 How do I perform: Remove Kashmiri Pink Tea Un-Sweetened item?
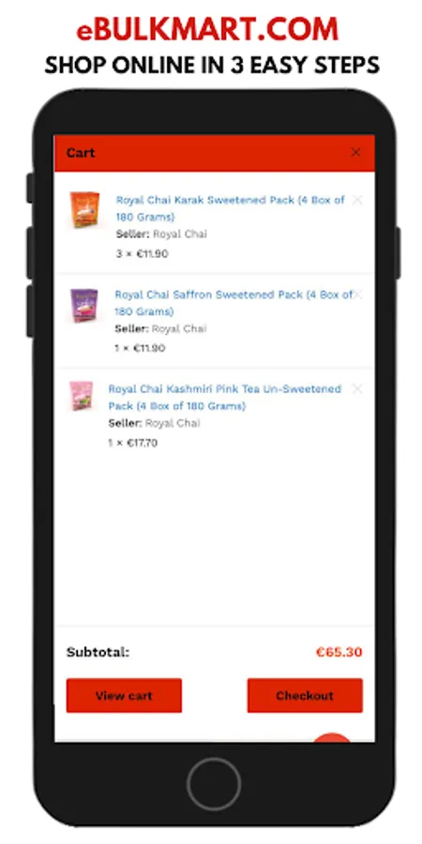click(x=357, y=388)
